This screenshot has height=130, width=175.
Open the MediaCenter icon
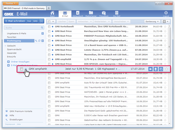[91, 14]
